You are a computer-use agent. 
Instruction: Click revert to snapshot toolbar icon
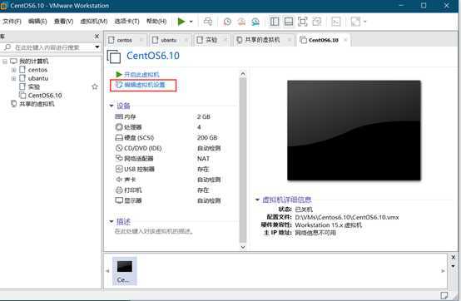click(241, 22)
